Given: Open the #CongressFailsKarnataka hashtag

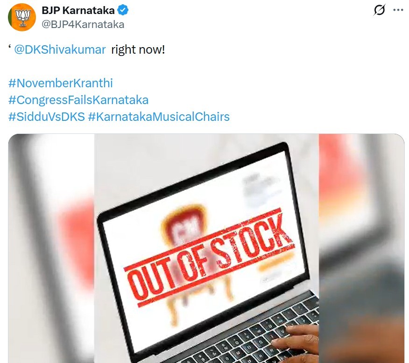Looking at the screenshot, I should tap(78, 100).
